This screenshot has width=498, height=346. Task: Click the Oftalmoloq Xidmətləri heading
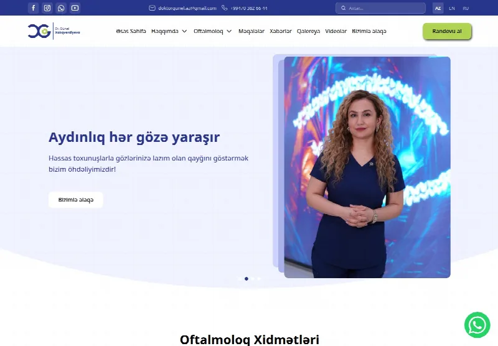pyautogui.click(x=250, y=339)
